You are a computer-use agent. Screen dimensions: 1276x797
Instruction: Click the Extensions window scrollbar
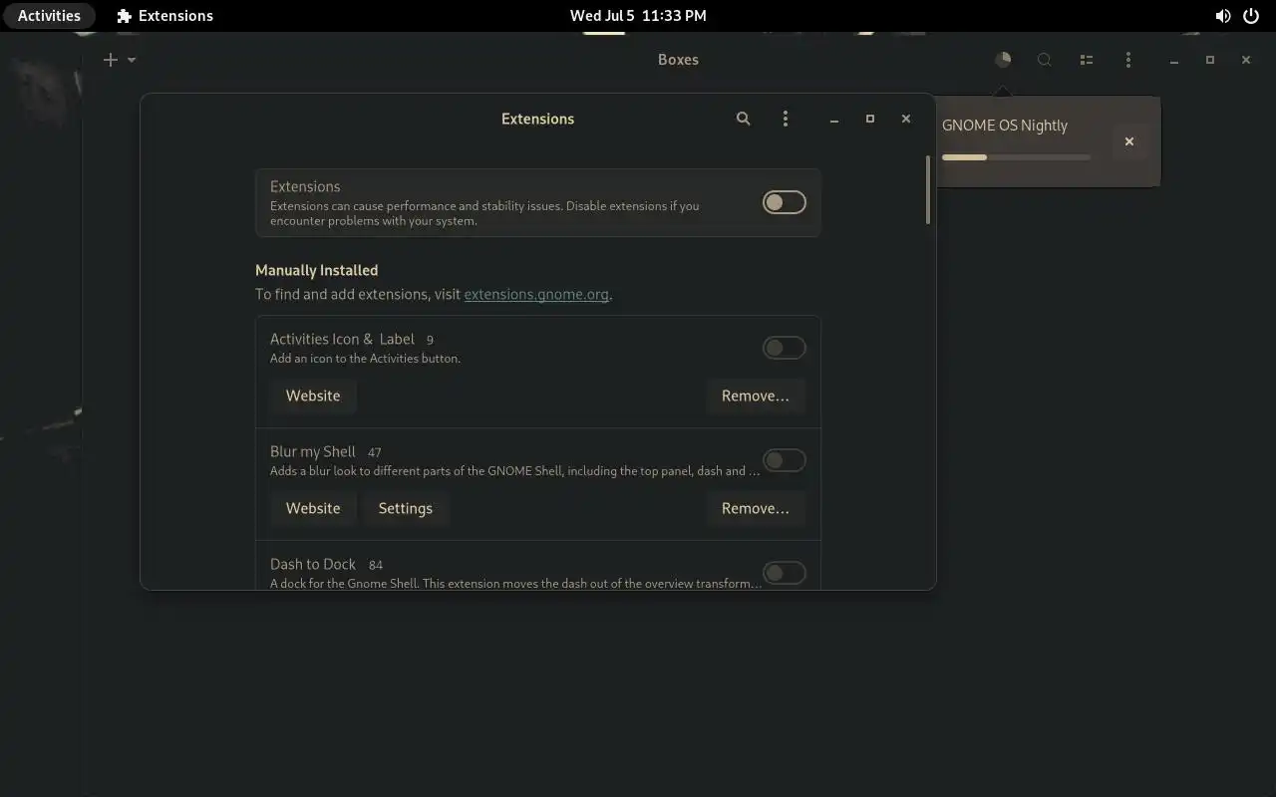(928, 189)
